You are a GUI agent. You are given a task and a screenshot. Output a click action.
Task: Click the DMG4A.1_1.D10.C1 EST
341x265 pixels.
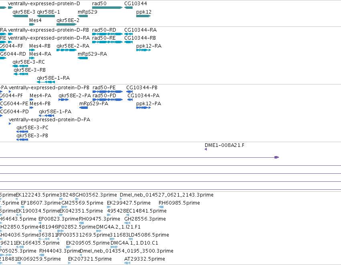coord(114,247)
